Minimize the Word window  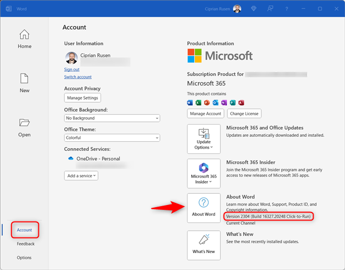[x=303, y=9]
